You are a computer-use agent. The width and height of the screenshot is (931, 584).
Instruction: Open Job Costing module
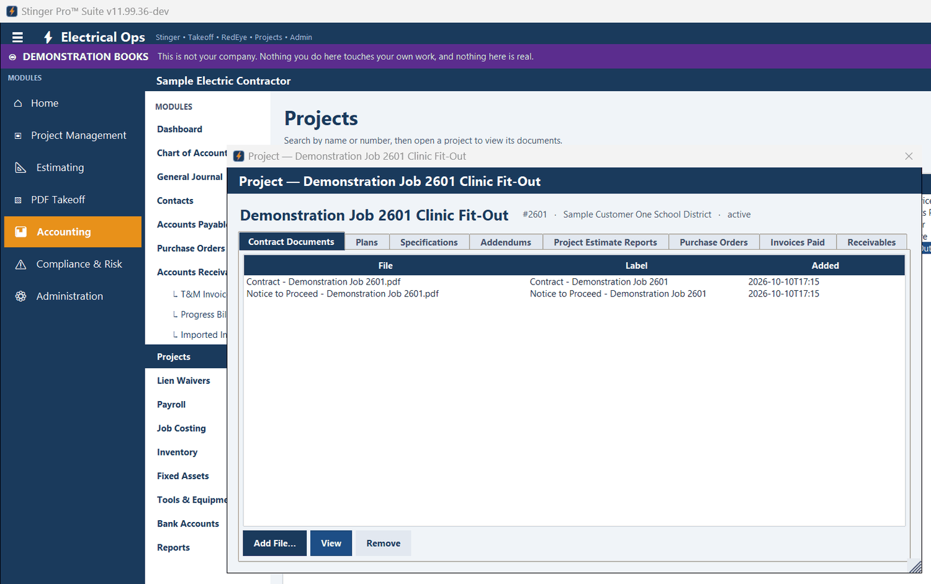tap(181, 428)
